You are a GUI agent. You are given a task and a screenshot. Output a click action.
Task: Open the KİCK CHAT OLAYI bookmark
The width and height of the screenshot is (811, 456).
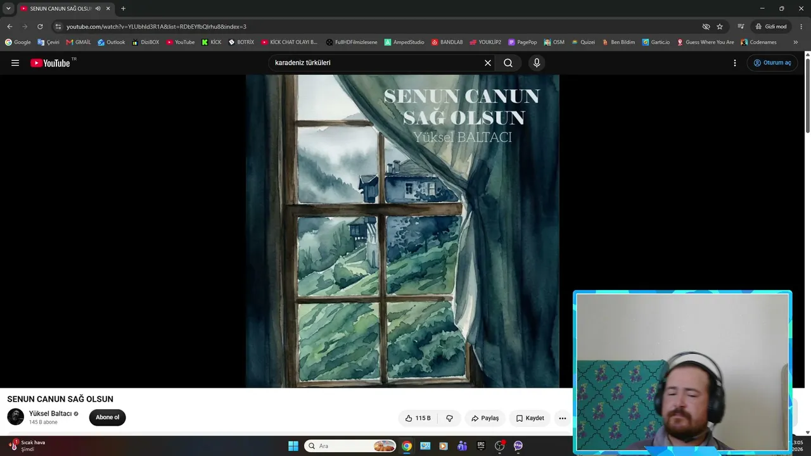289,42
